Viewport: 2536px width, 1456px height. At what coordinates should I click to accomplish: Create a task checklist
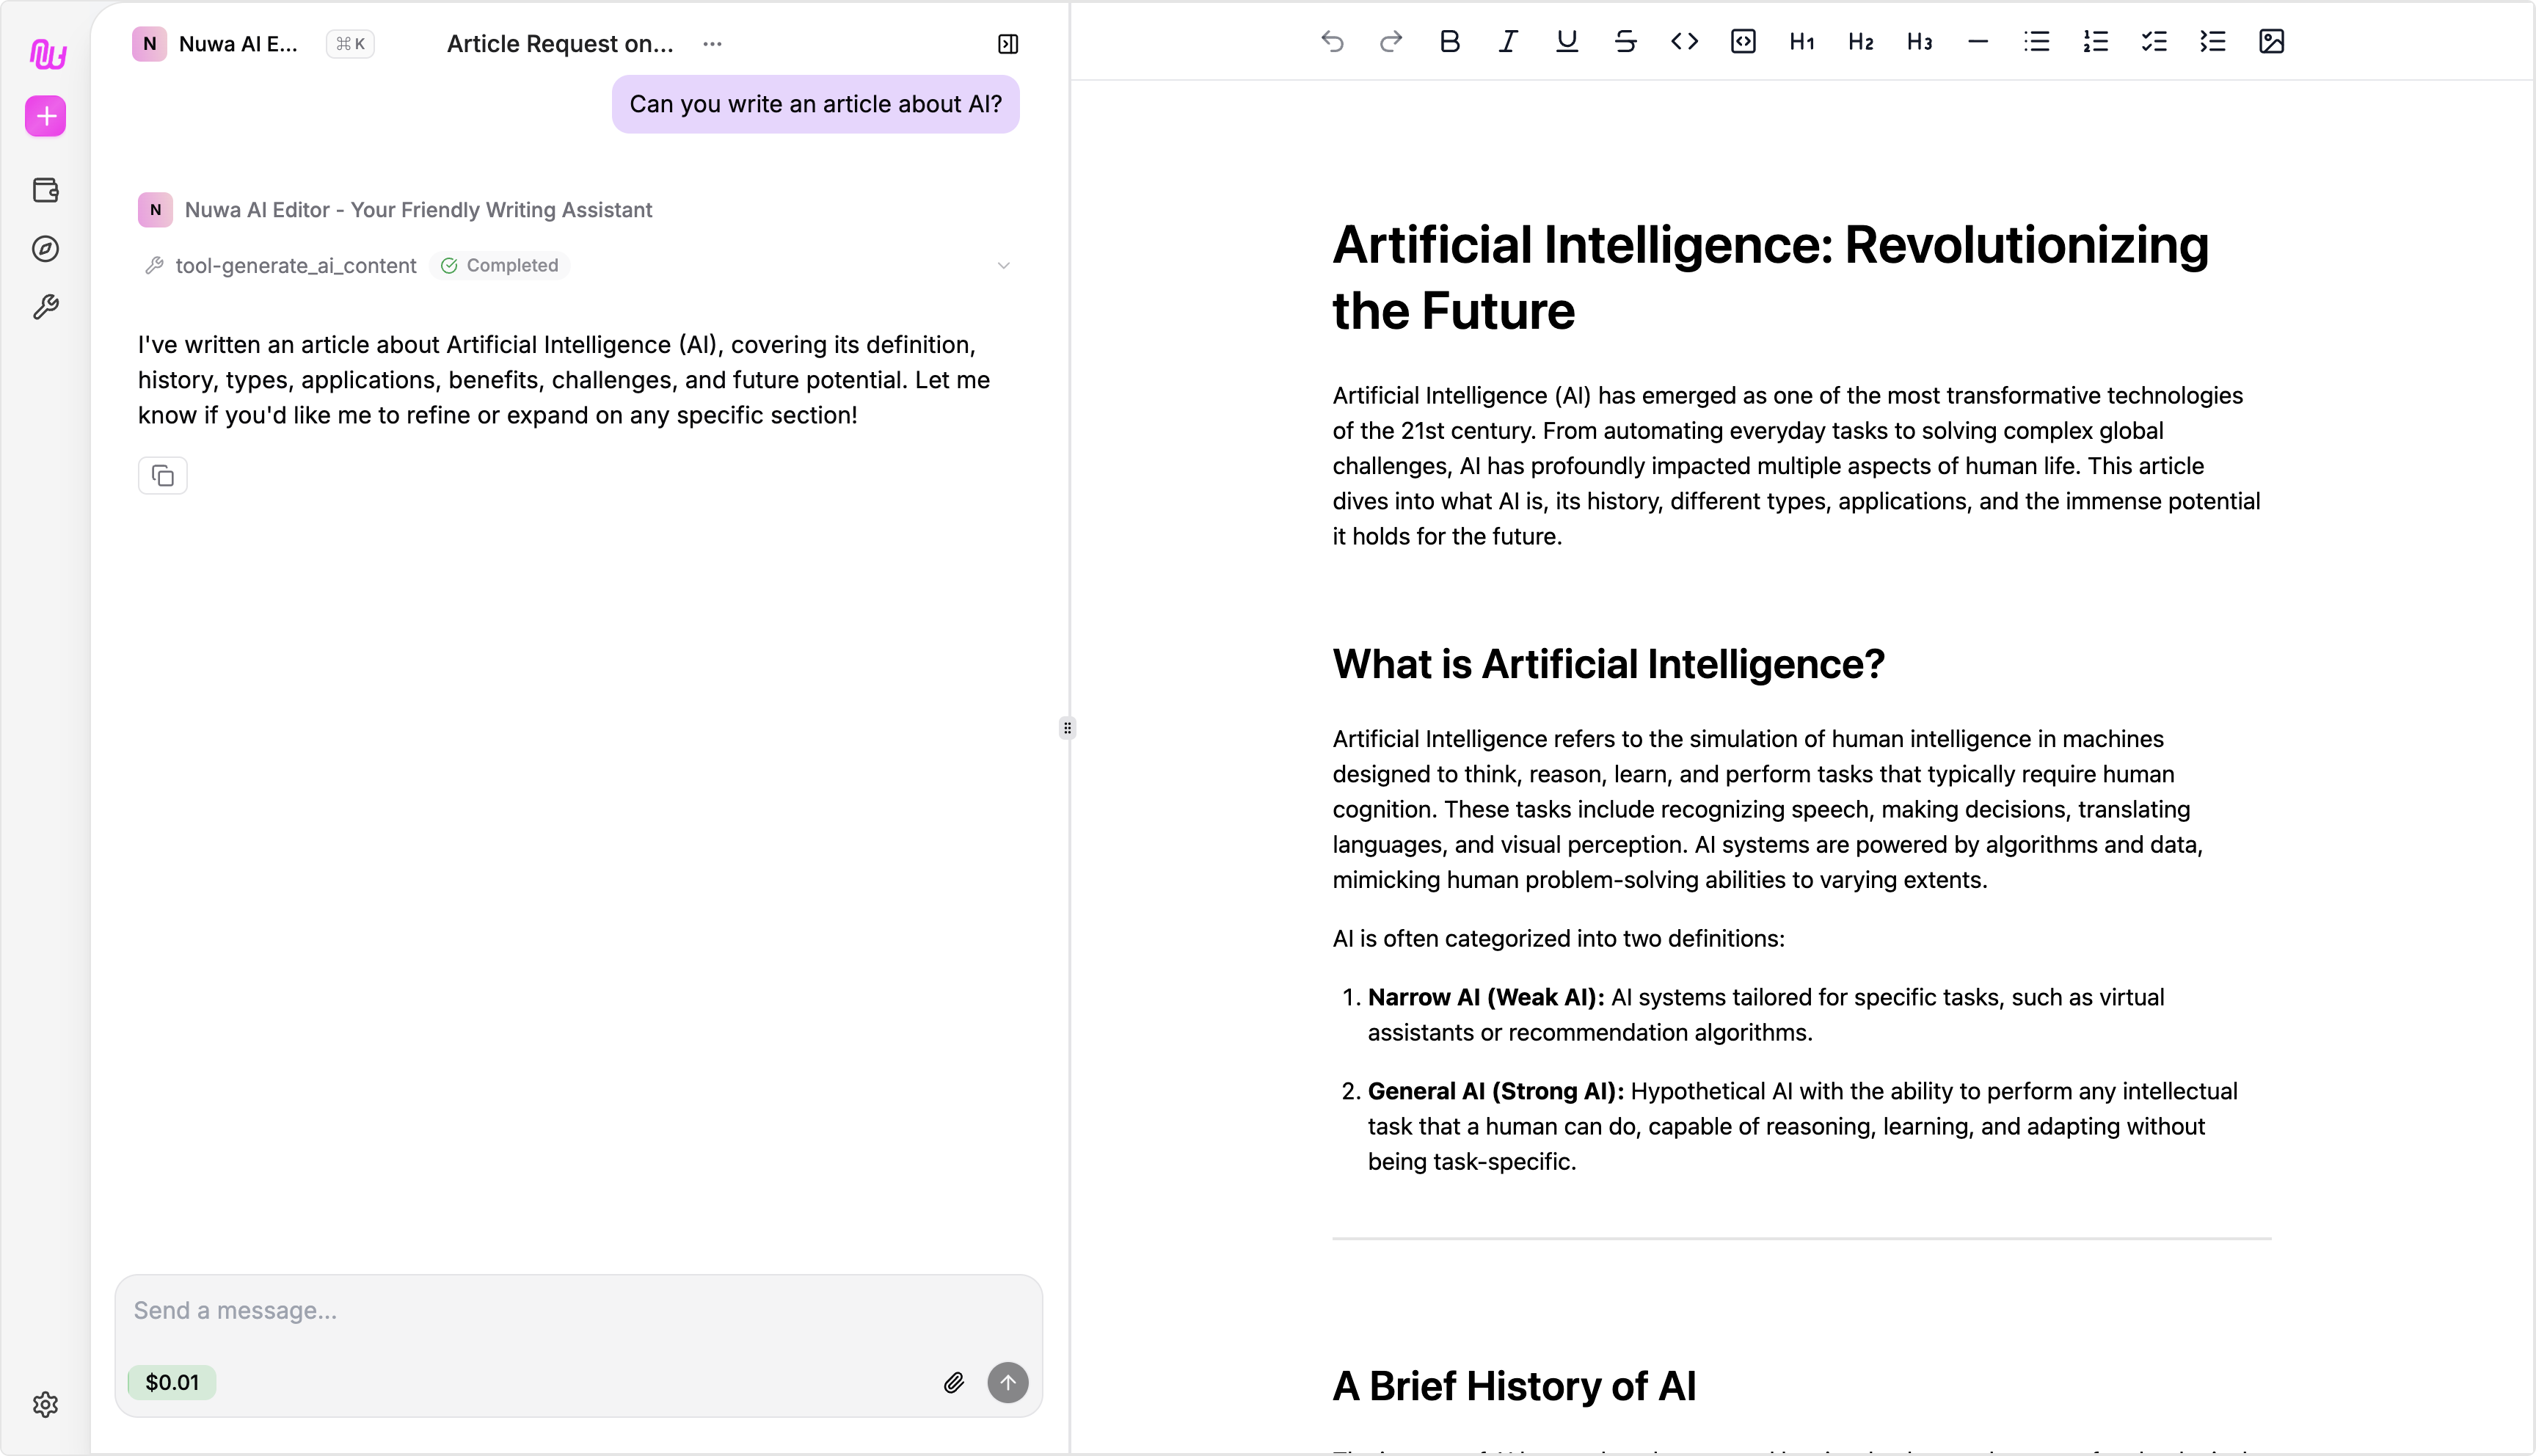(x=2154, y=42)
